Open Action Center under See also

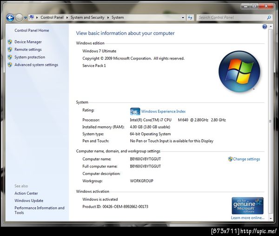click(x=26, y=193)
